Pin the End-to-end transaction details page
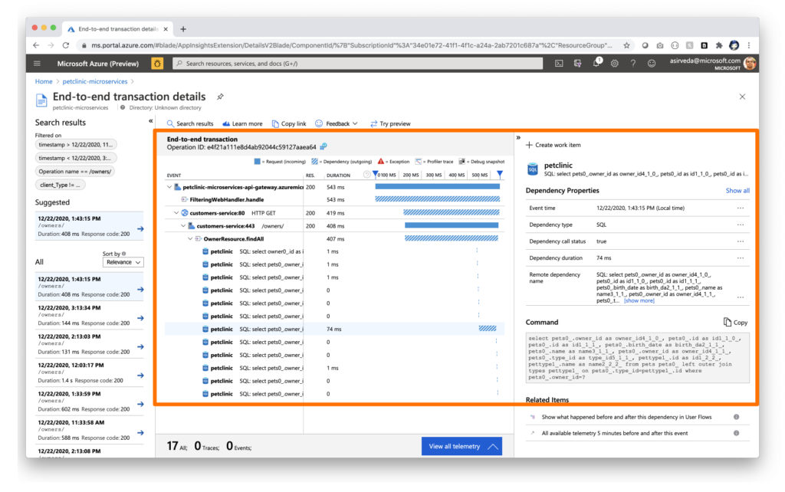Image resolution: width=785 pixels, height=492 pixels. (222, 97)
